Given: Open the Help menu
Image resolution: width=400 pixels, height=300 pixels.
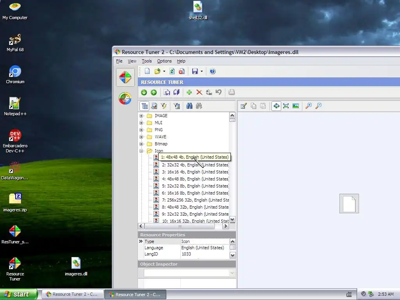Looking at the screenshot, I should (x=181, y=61).
